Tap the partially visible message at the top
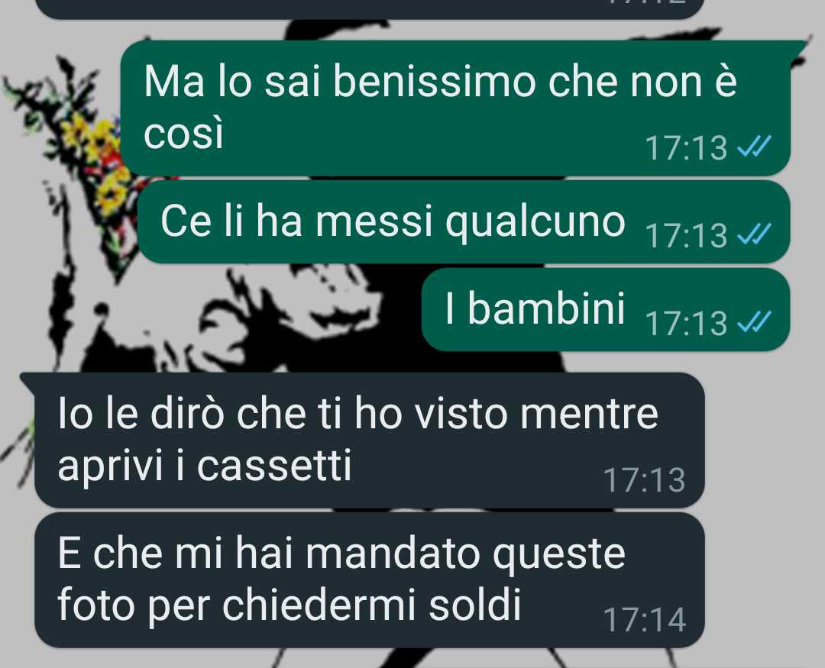The height and width of the screenshot is (668, 825). click(x=370, y=9)
